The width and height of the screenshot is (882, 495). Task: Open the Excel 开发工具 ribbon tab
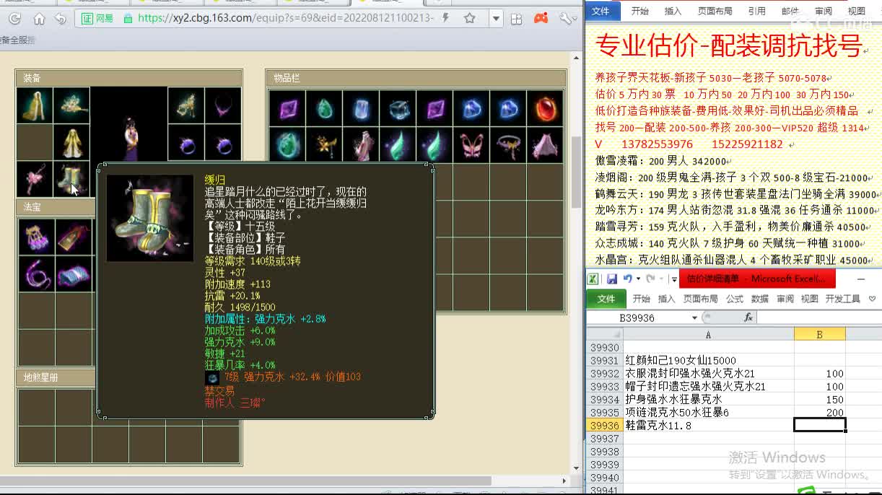[x=842, y=299]
